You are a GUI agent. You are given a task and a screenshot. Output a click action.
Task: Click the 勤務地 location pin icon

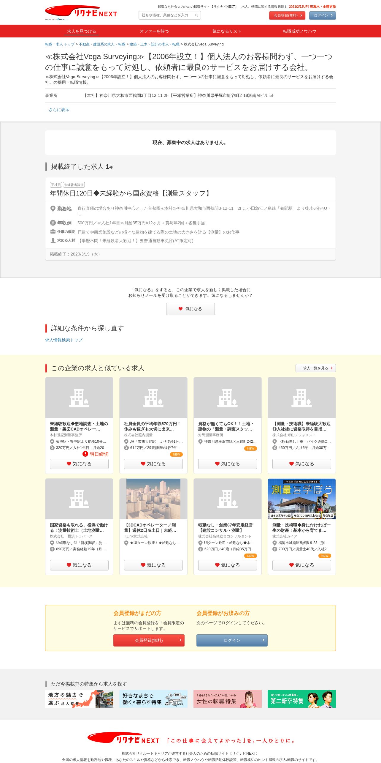[x=53, y=209]
